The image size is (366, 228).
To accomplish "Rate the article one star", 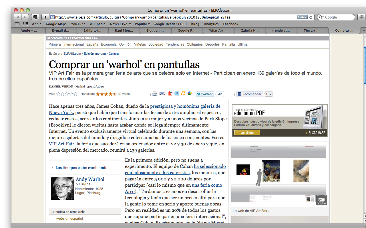I will click(x=58, y=94).
